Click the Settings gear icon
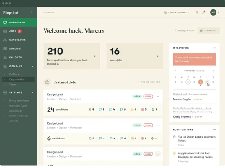 (5, 93)
